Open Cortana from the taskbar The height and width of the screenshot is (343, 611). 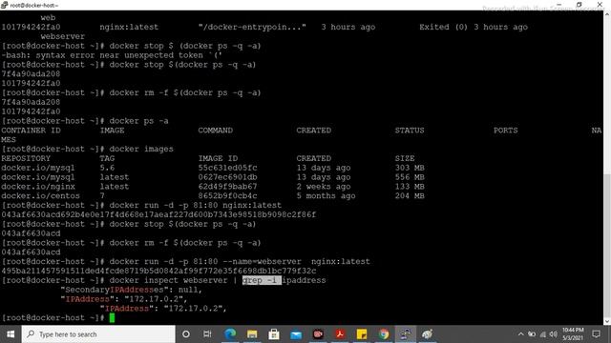(x=186, y=334)
